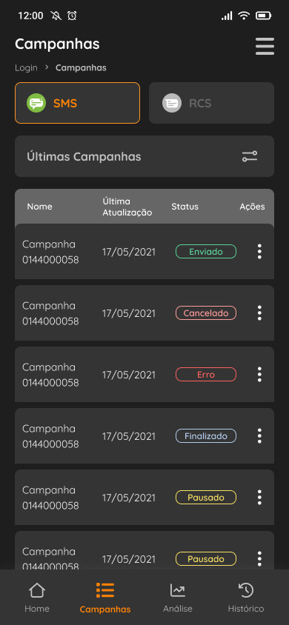Open actions menu for the Finalizado campaign
Viewport: 289px width, 625px height.
pyautogui.click(x=259, y=435)
